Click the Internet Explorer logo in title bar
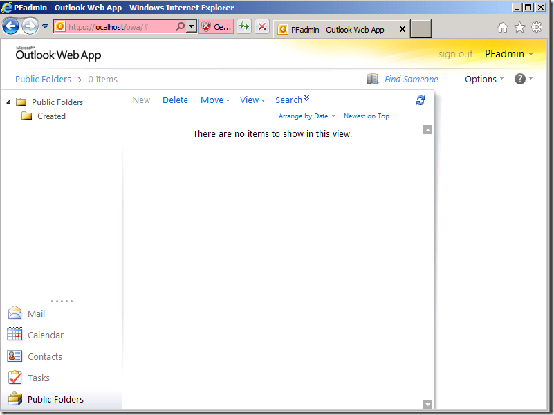Image resolution: width=554 pixels, height=415 pixels. [x=7, y=8]
